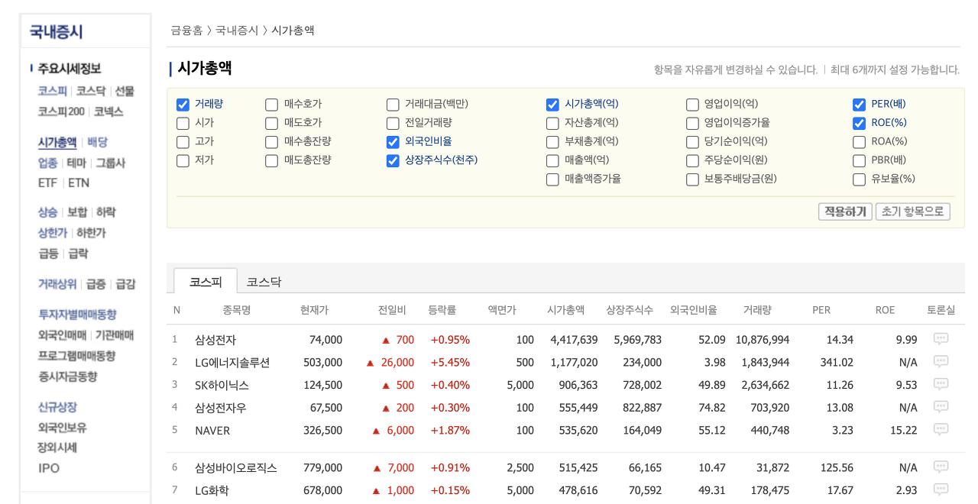Open 투자자별매매동향 sidebar link
The image size is (978, 504).
pos(78,315)
